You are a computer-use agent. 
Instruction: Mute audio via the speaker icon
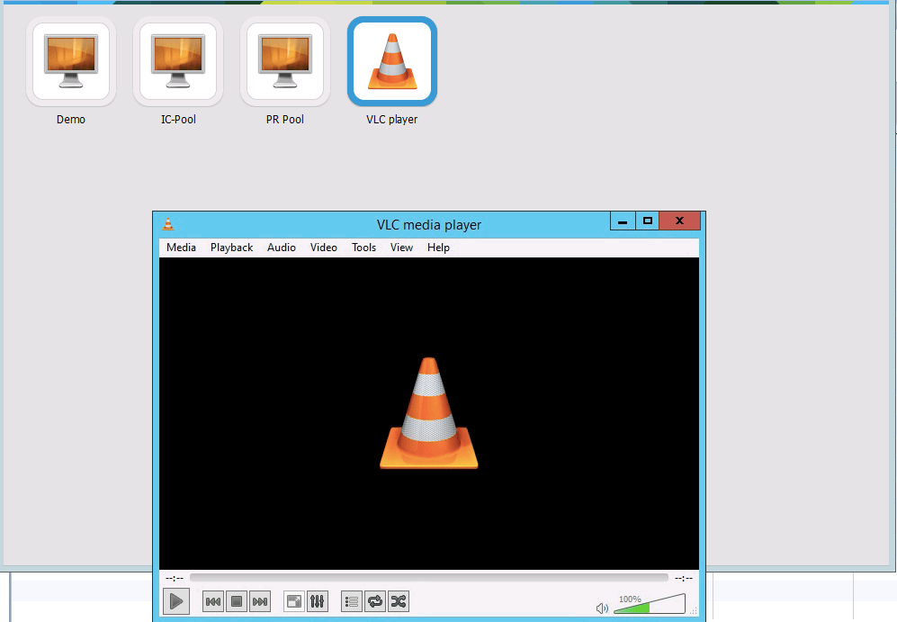602,608
